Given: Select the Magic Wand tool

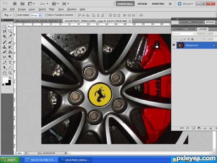Looking at the screenshot, I should (x=10, y=32).
